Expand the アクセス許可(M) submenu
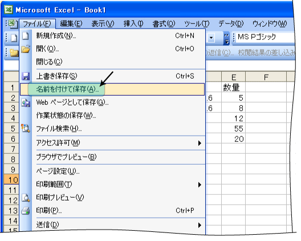301x241 pixels. click(x=112, y=143)
